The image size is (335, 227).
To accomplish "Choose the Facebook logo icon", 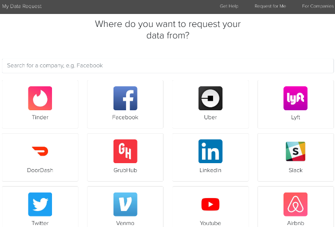I will click(x=125, y=98).
